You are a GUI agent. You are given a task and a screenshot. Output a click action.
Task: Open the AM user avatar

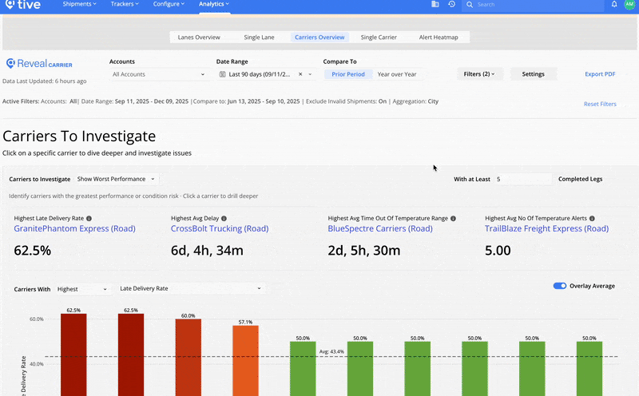(x=629, y=4)
